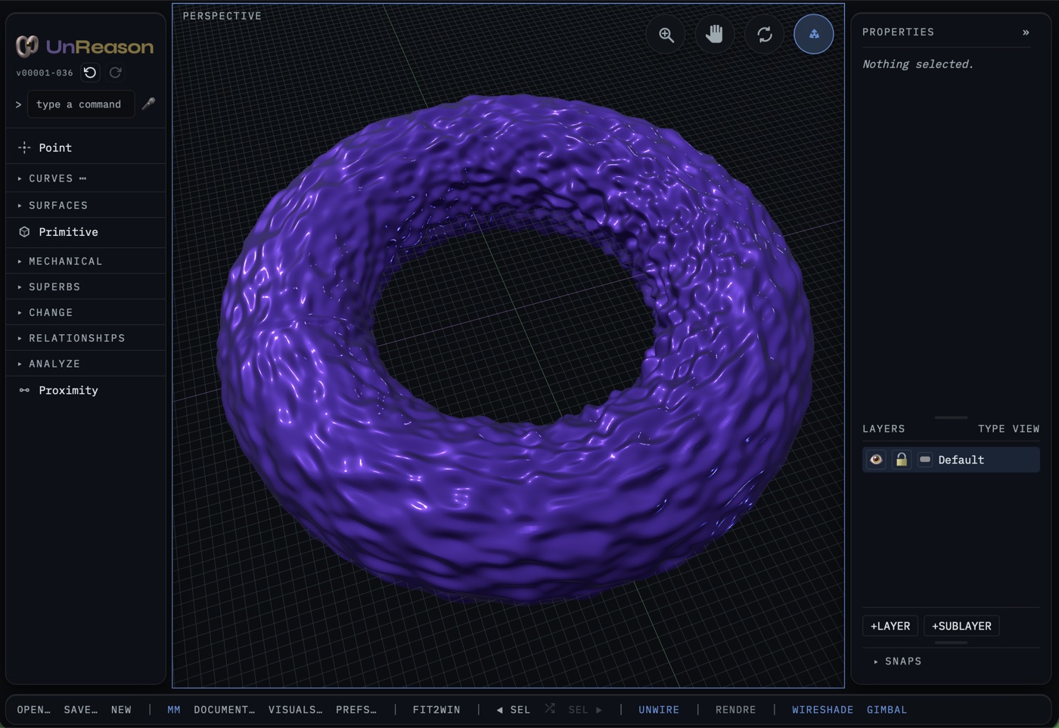Toggle UNWIRE in the bottom bar
The height and width of the screenshot is (728, 1059).
(x=659, y=710)
